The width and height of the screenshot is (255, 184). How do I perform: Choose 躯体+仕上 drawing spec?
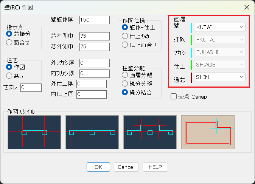coord(125,27)
